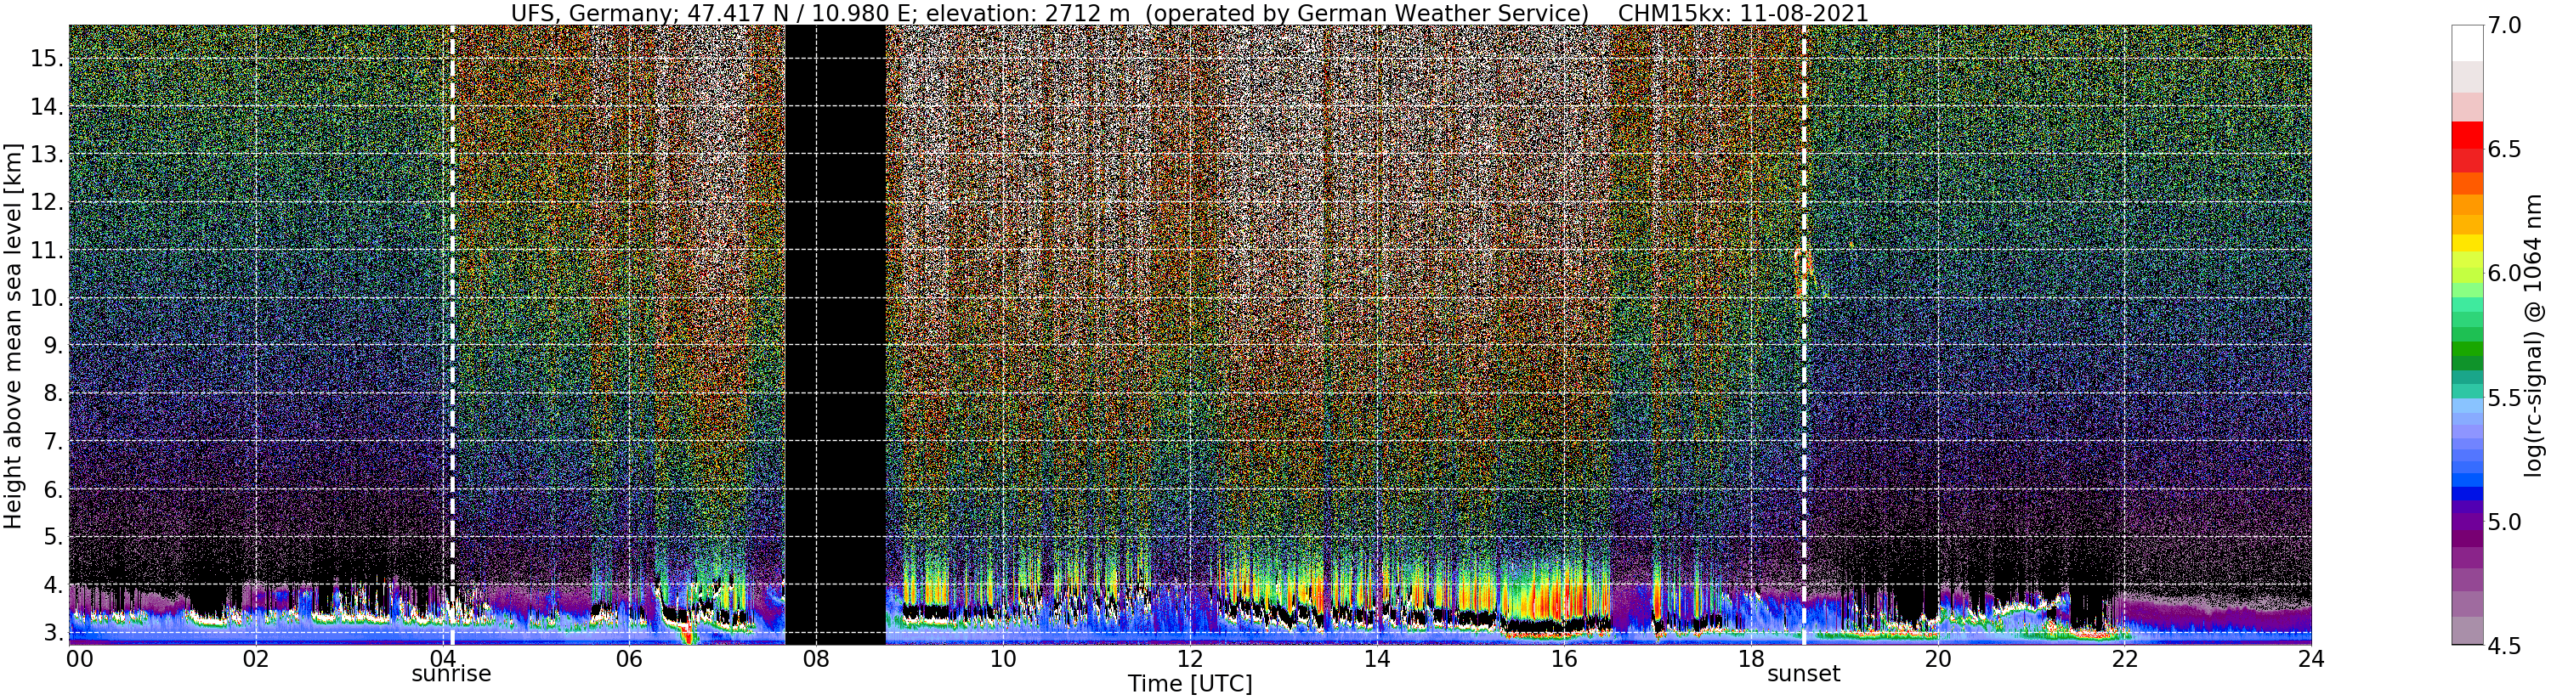The width and height of the screenshot is (2551, 700).
Task: Click the white dashed sunset marker line
Action: (1803, 335)
